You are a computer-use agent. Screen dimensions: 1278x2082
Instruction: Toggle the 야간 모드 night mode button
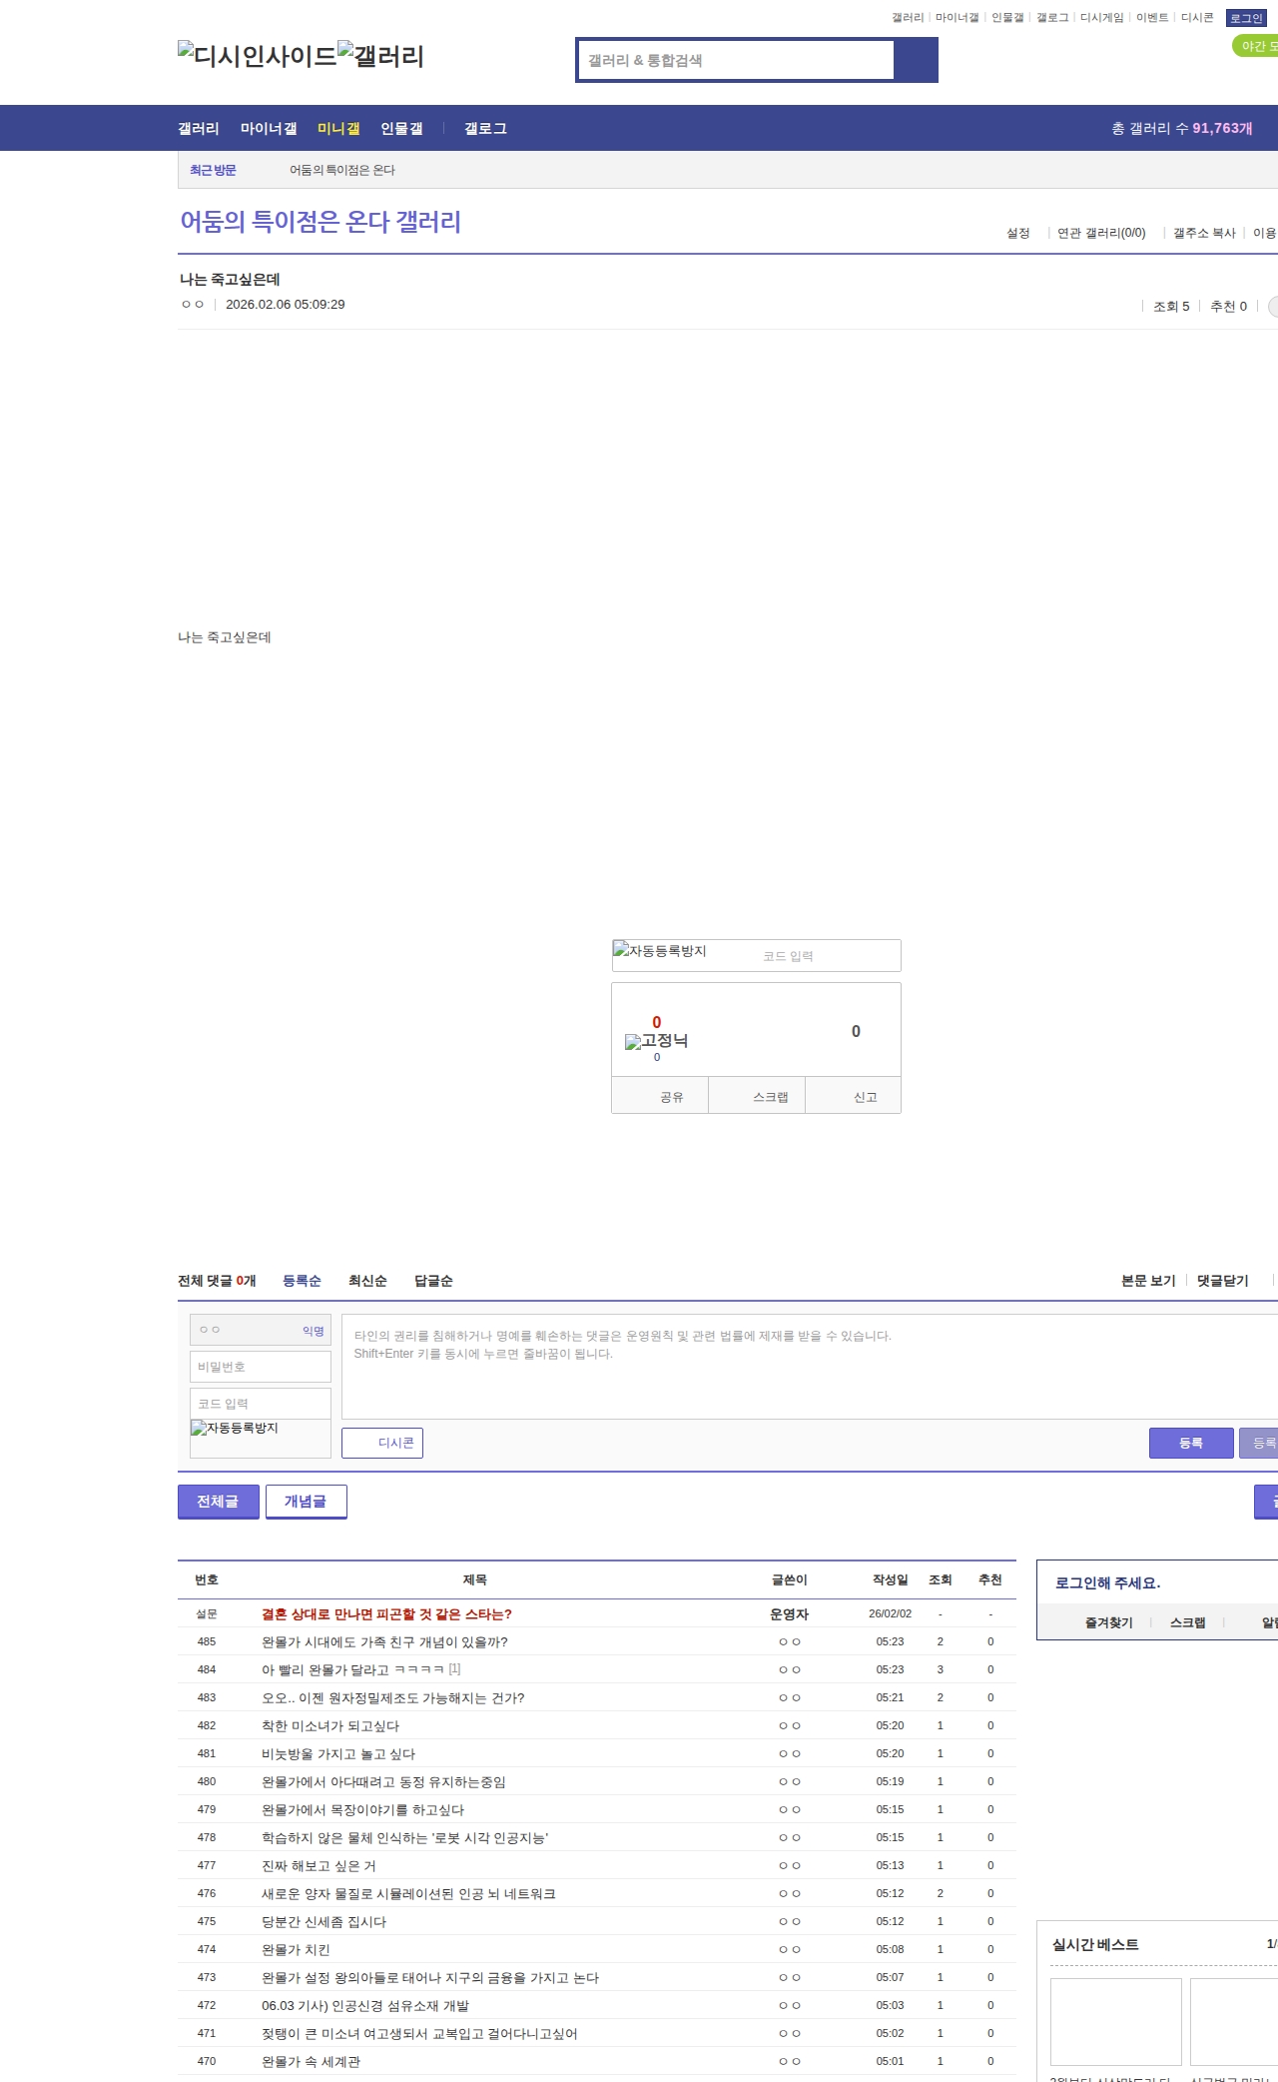1256,46
